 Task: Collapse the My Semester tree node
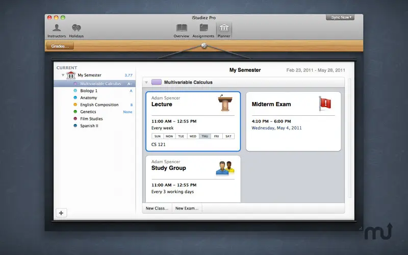pos(63,75)
